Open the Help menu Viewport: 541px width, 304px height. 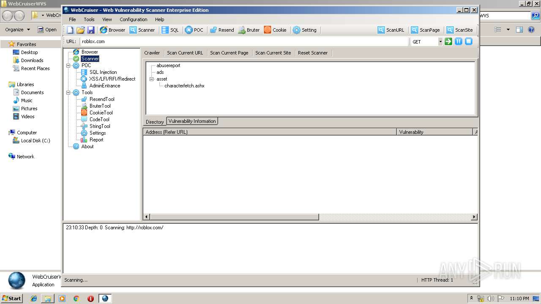click(160, 19)
